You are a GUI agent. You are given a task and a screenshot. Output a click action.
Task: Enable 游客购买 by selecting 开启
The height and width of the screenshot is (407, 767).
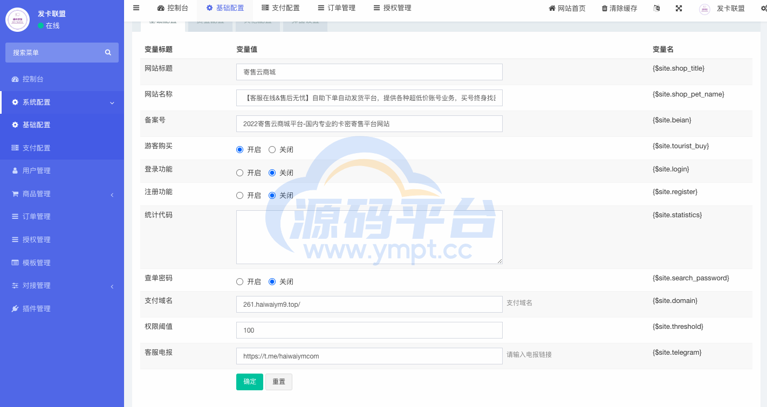240,149
